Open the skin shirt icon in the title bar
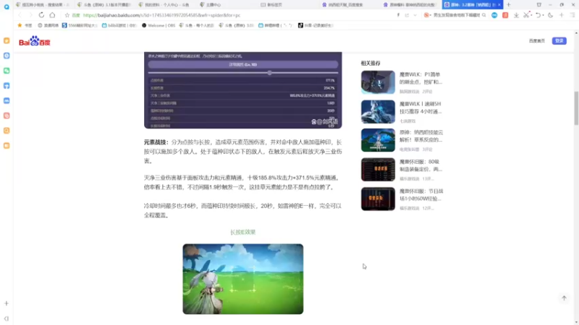 pyautogui.click(x=539, y=5)
